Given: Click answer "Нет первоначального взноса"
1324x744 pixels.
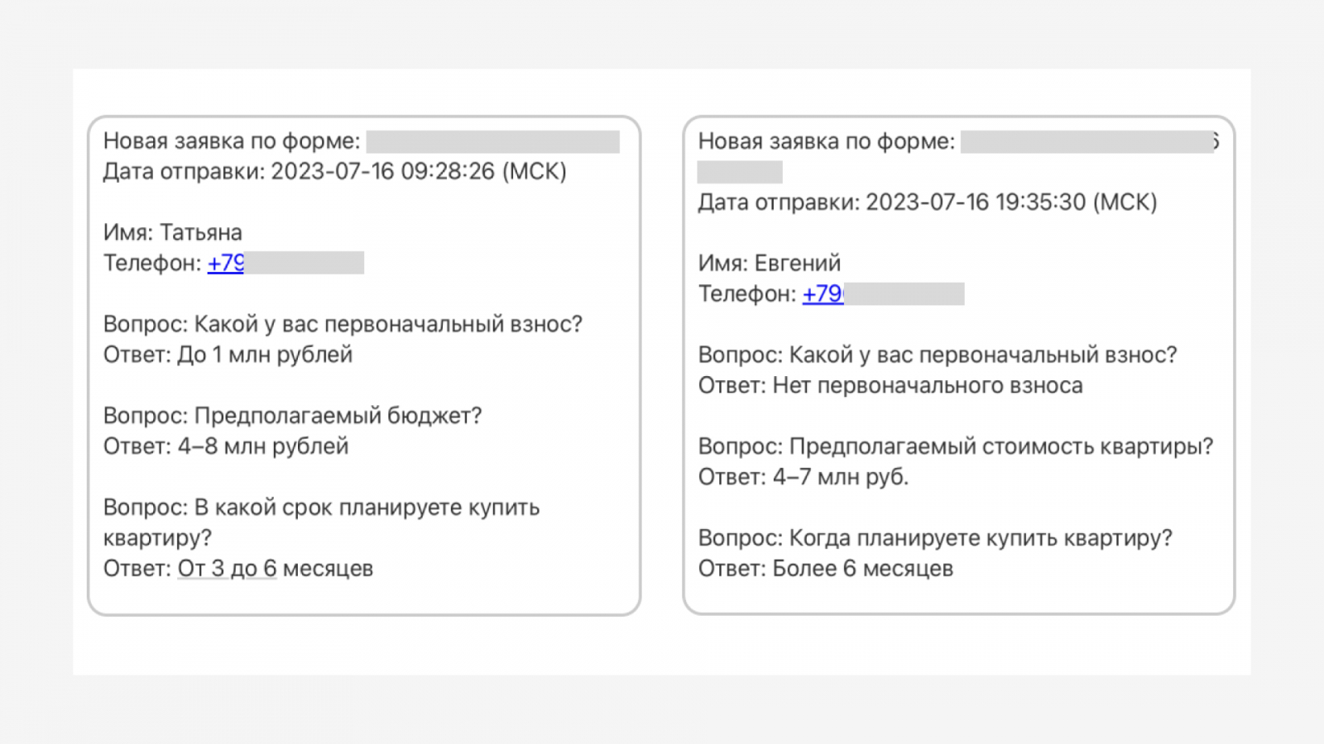Looking at the screenshot, I should coord(927,385).
